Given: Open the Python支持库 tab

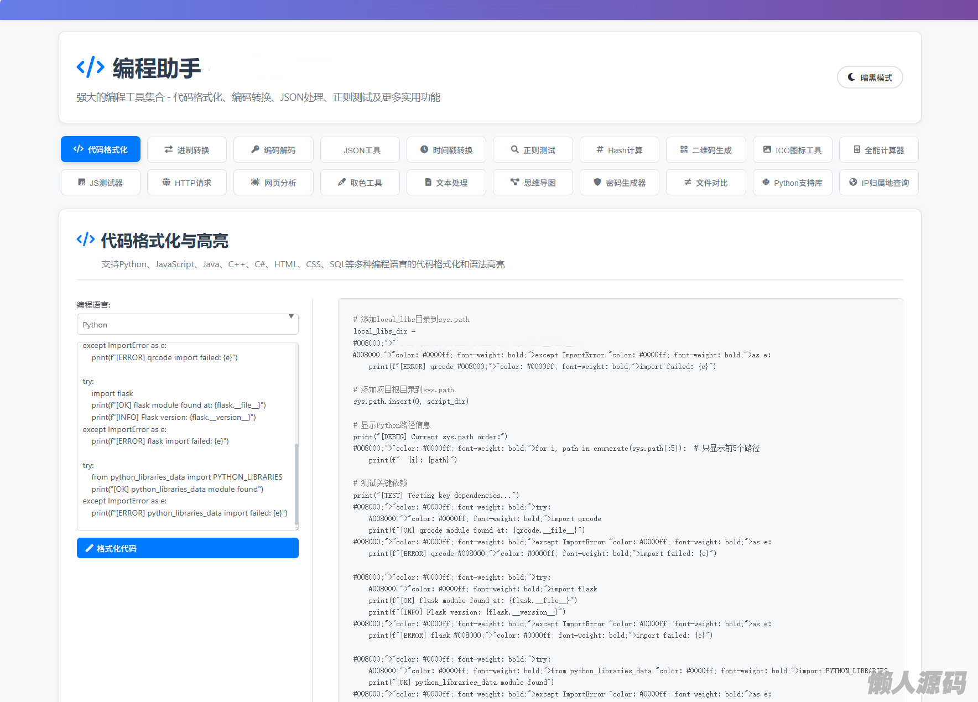Looking at the screenshot, I should (x=792, y=183).
